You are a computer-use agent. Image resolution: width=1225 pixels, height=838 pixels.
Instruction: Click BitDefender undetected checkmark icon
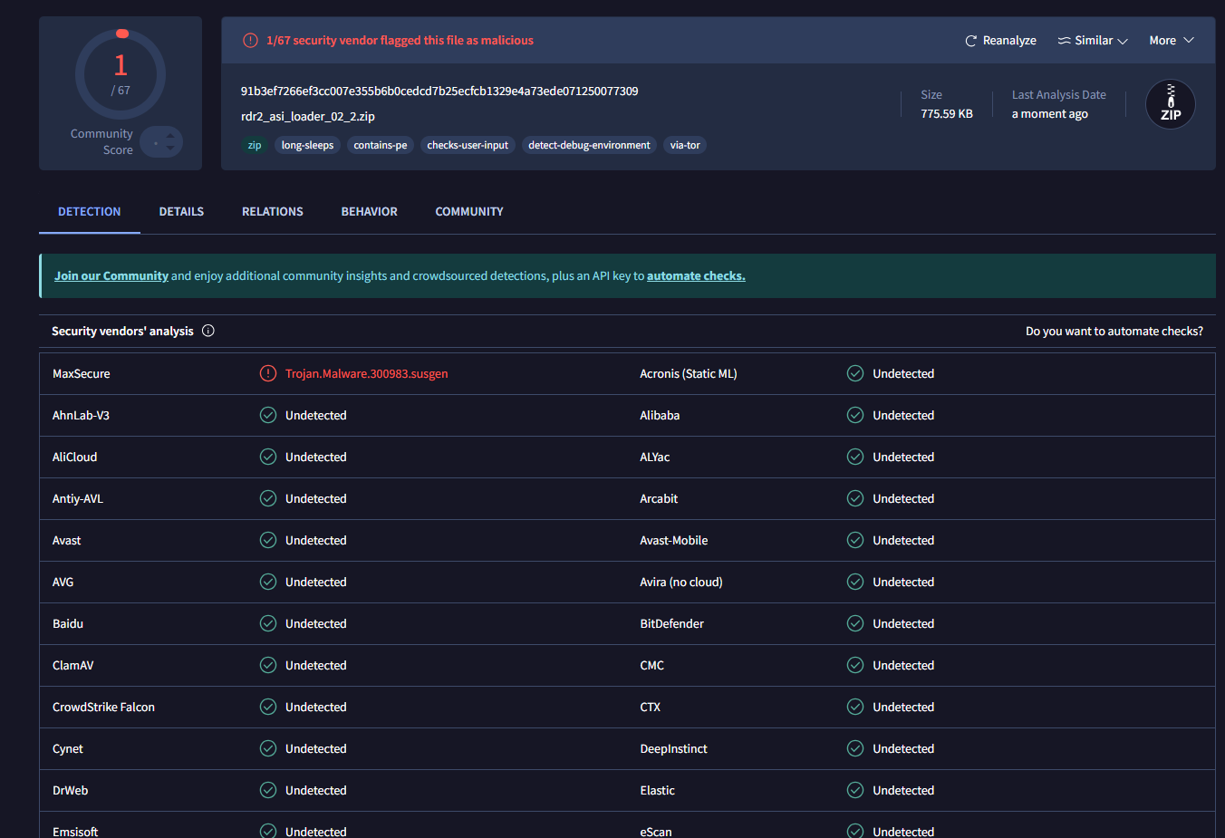854,623
